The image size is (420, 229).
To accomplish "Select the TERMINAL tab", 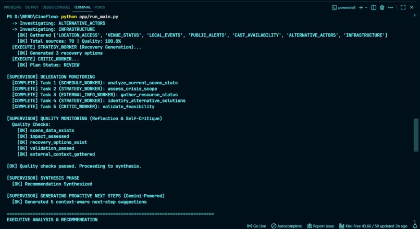I will pyautogui.click(x=82, y=7).
